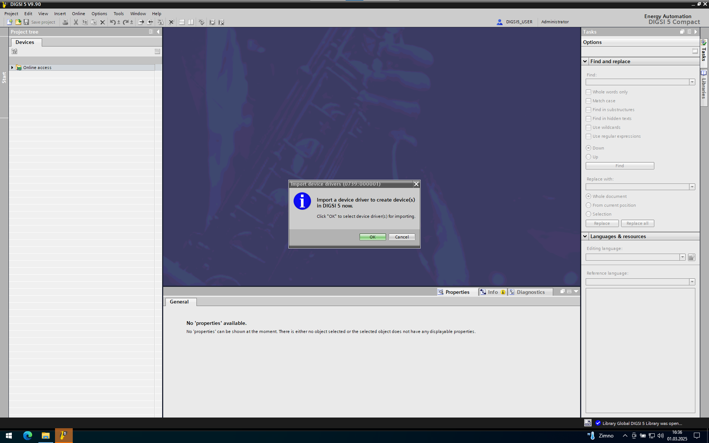
Task: Click the left-arrow retrieve toolbar icon
Action: click(x=150, y=22)
